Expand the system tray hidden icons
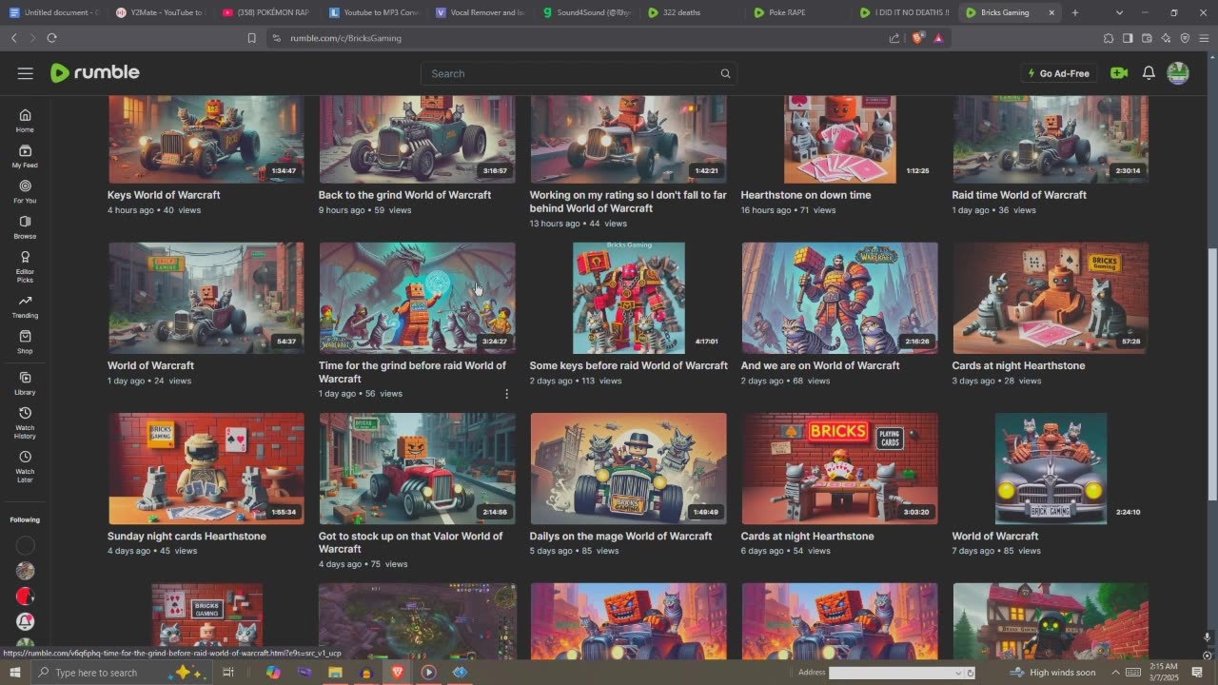Viewport: 1218px width, 685px height. tap(1115, 673)
